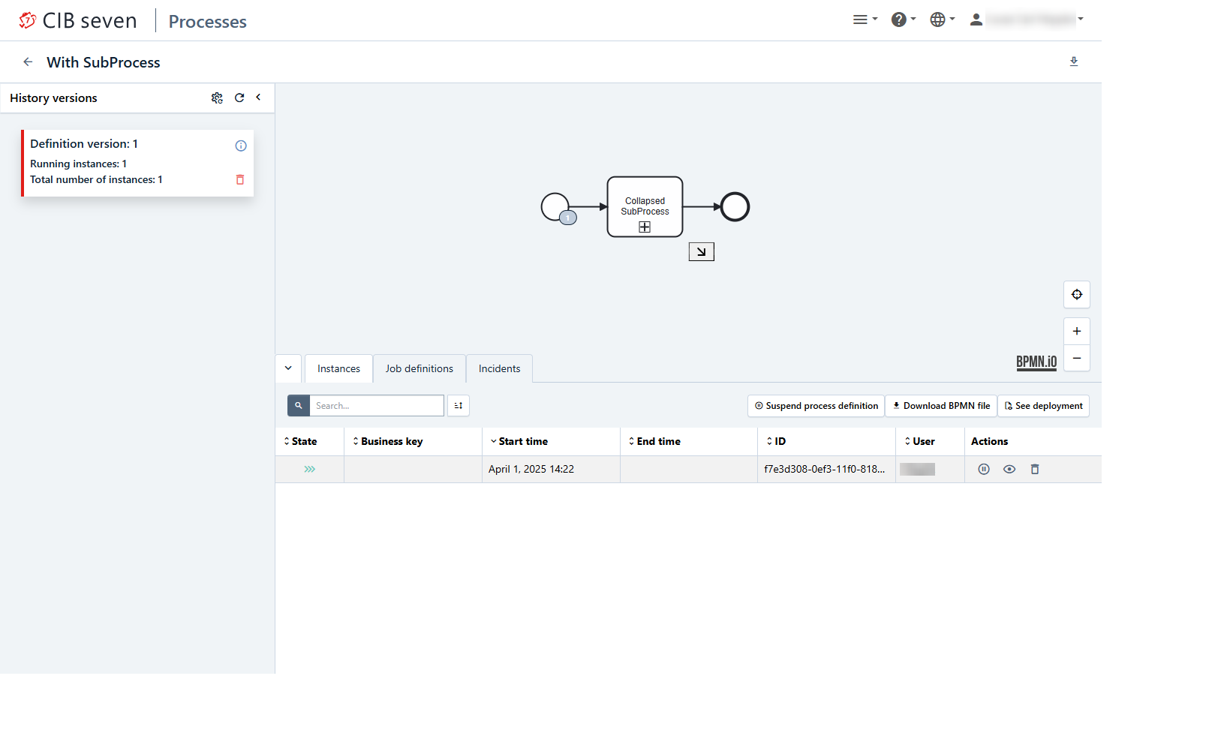Click Suspend process definition button
The width and height of the screenshot is (1224, 748).
[816, 406]
